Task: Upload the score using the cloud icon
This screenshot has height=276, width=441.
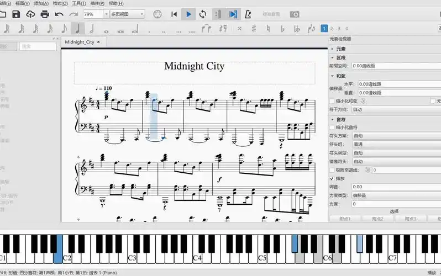Action: (30, 14)
